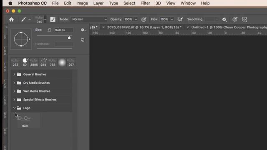
Task: Reset brush size with the restore icon
Action: tap(49, 30)
